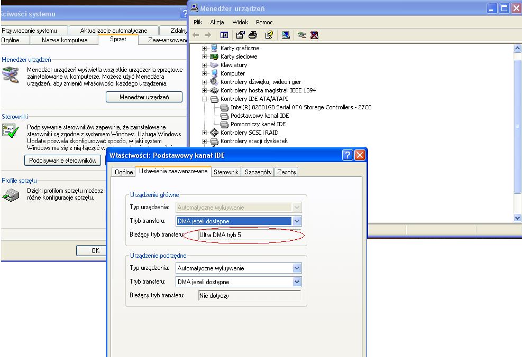Switch to the Zasoby tab
The height and width of the screenshot is (357, 522).
(287, 172)
